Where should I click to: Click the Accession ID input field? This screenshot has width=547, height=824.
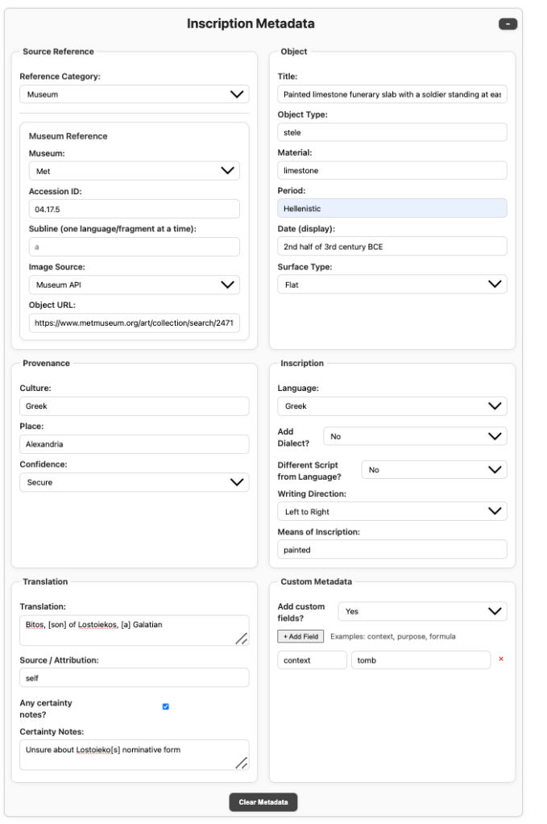[135, 209]
